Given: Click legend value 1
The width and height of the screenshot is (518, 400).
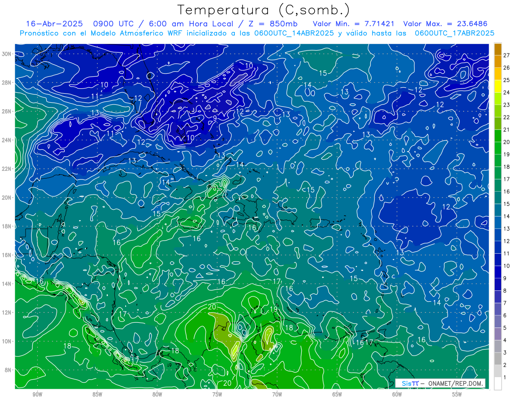Looking at the screenshot, I should 505,378.
